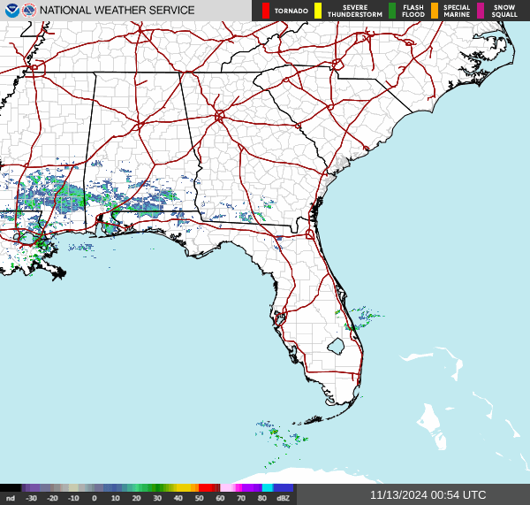Image resolution: width=530 pixels, height=505 pixels.
Task: Click the 10 value on dBZ scale
Action: (x=115, y=498)
